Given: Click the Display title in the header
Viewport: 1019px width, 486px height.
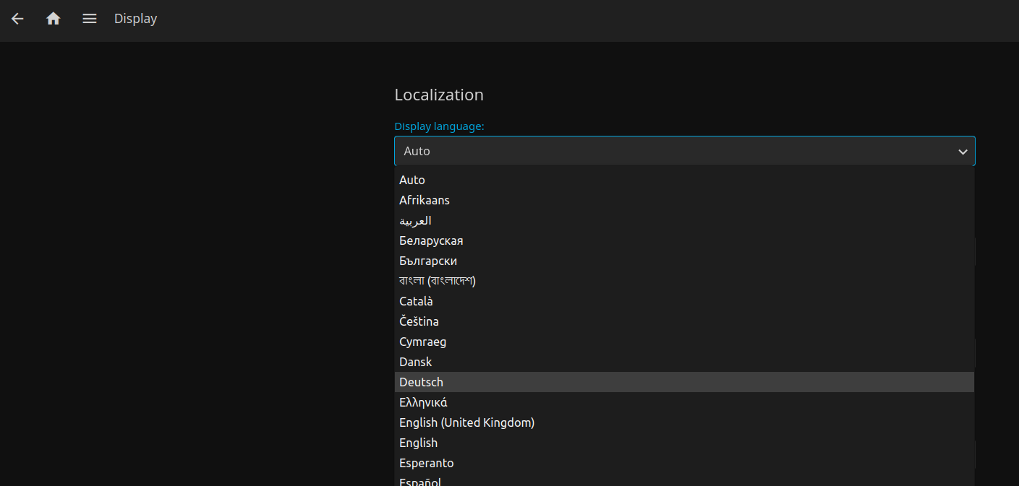Looking at the screenshot, I should point(135,19).
